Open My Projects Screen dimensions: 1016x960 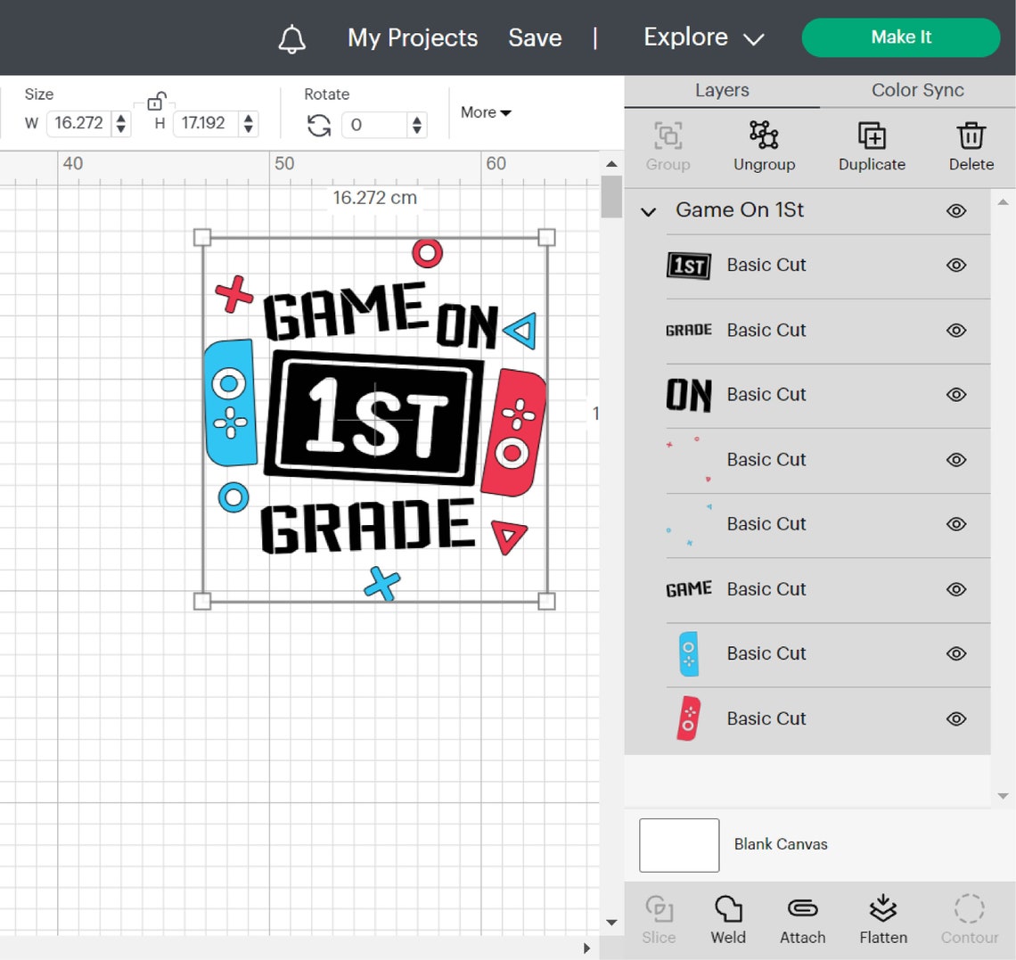(412, 37)
